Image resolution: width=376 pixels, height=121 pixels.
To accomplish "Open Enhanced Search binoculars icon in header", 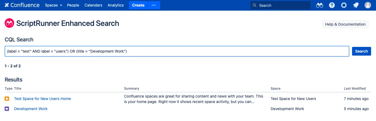I will pos(320,5).
